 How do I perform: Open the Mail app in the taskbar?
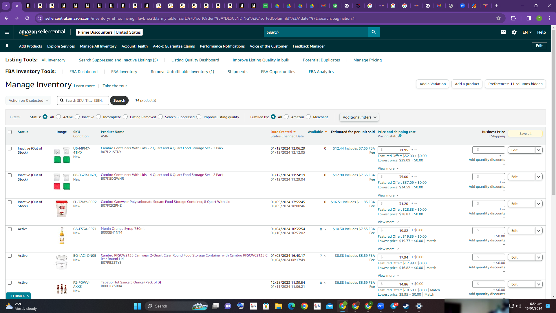(x=330, y=306)
